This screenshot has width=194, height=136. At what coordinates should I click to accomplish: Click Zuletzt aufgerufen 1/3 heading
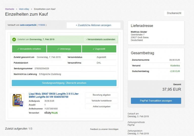pyautogui.click(x=18, y=129)
